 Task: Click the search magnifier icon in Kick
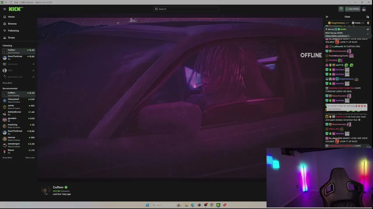pyautogui.click(x=156, y=9)
